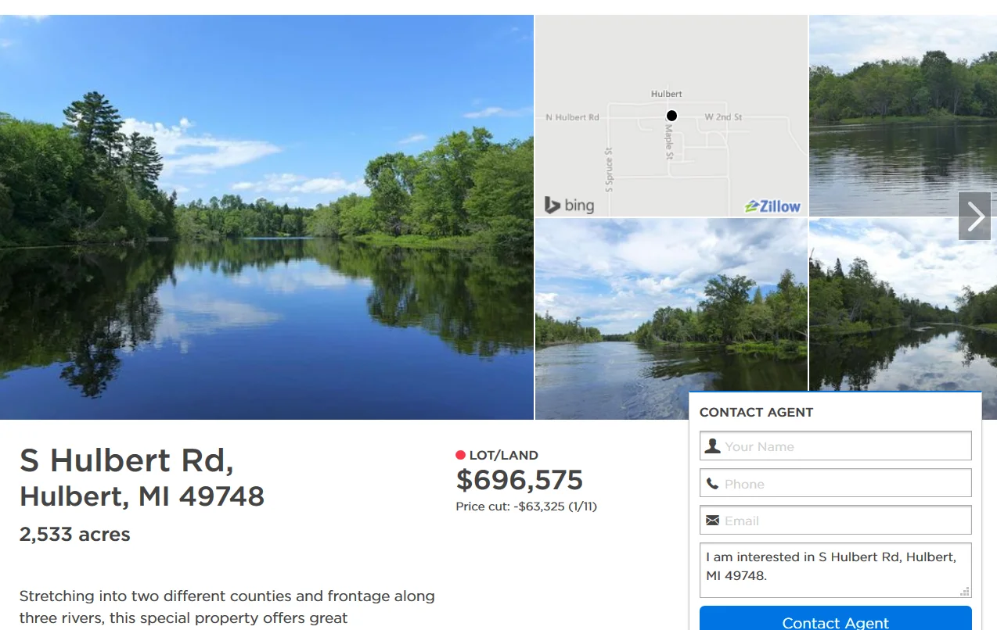
Task: Click the Zillow logo on map
Action: pyautogui.click(x=773, y=206)
